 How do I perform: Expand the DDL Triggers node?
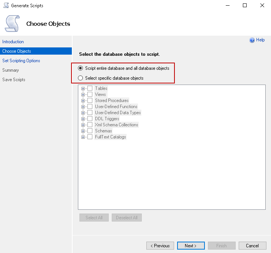click(83, 119)
